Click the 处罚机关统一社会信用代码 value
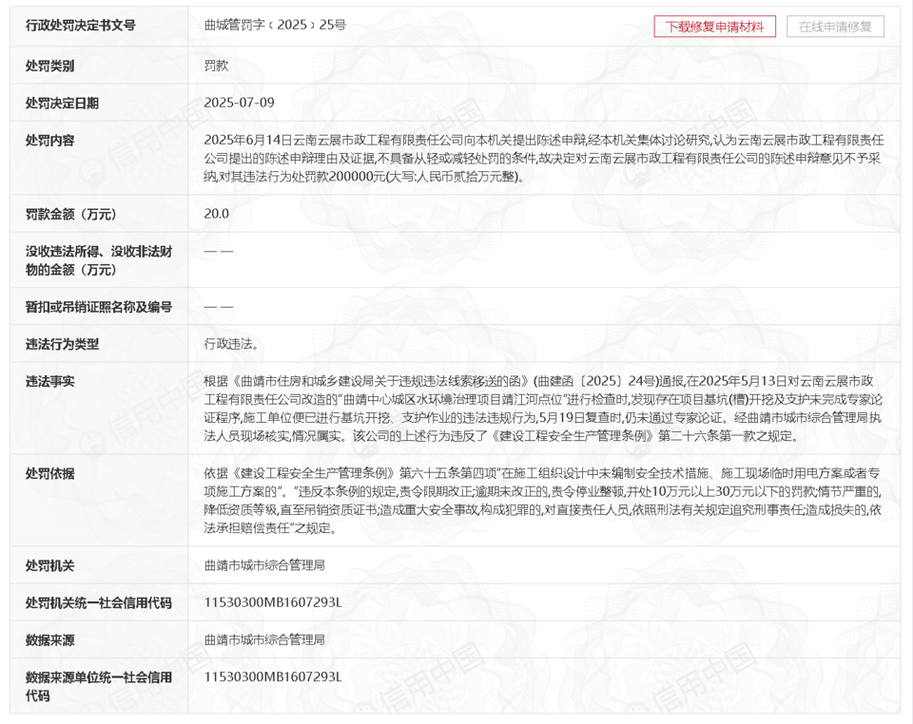This screenshot has height=724, width=913. tap(272, 602)
